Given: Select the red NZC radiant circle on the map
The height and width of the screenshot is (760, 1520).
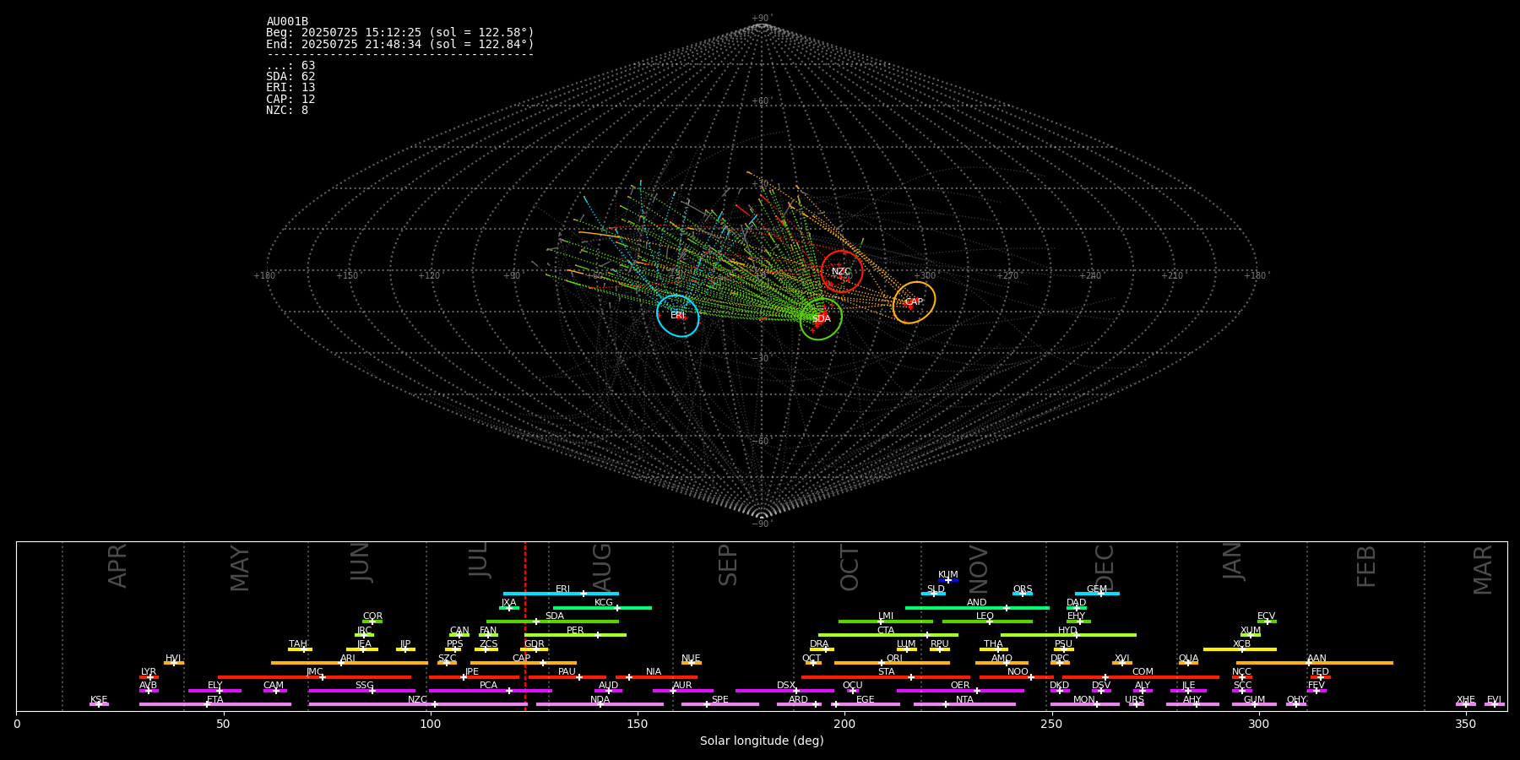Looking at the screenshot, I should pos(842,272).
